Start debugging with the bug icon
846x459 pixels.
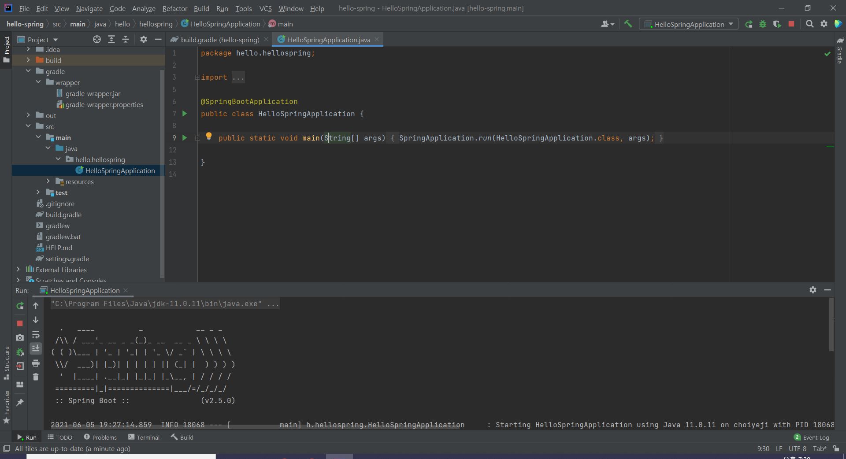(x=763, y=24)
